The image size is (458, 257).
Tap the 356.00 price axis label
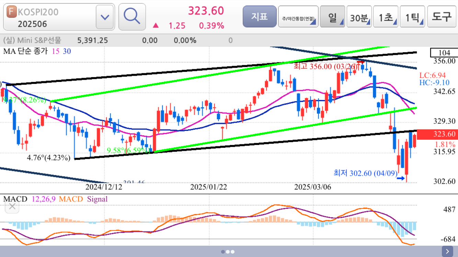click(445, 61)
